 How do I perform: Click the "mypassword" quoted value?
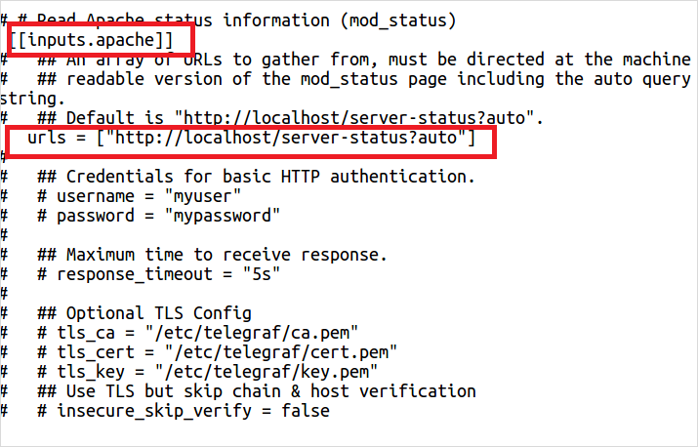[223, 216]
